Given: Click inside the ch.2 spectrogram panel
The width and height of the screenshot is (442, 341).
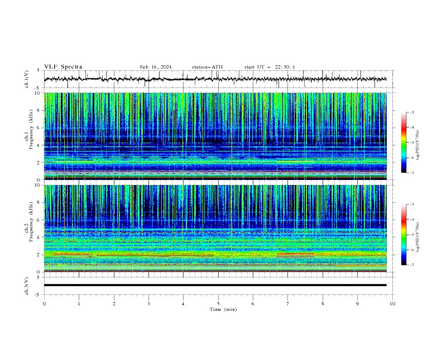Looking at the screenshot, I should pyautogui.click(x=215, y=228).
